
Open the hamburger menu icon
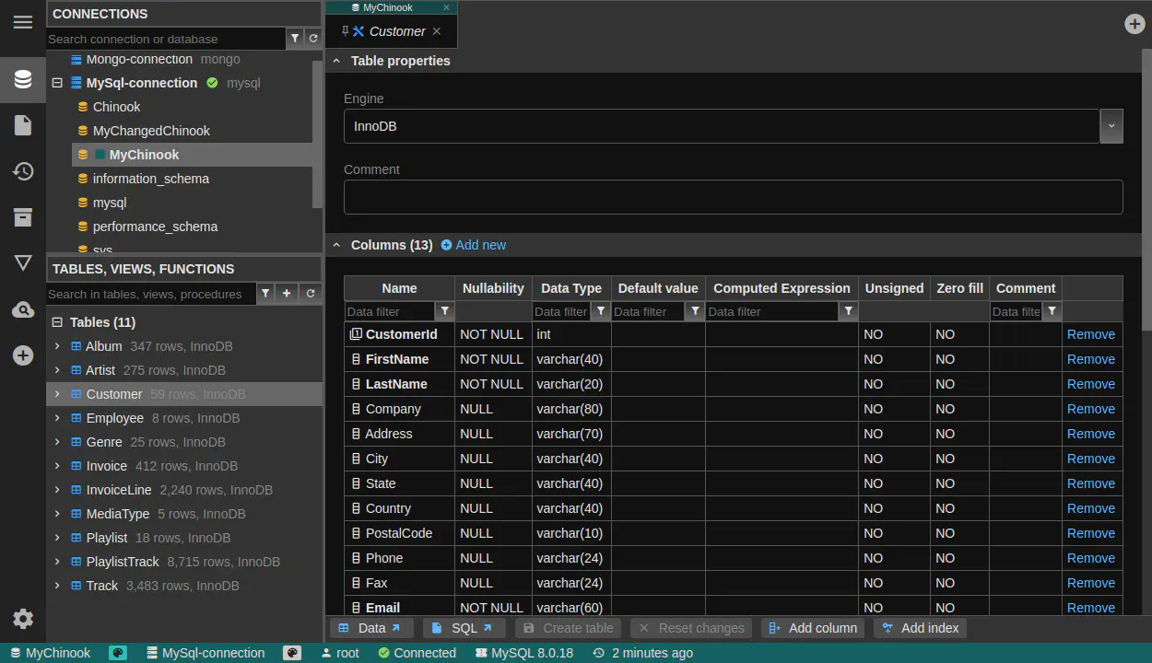23,22
